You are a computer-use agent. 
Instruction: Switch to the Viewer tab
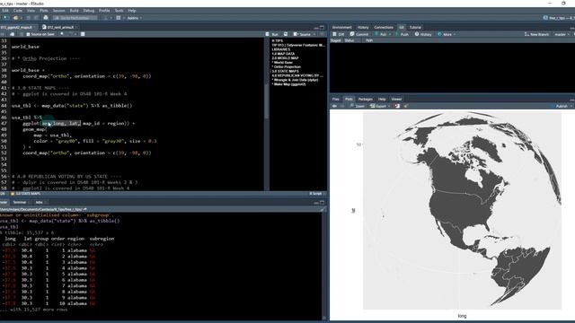(396, 99)
